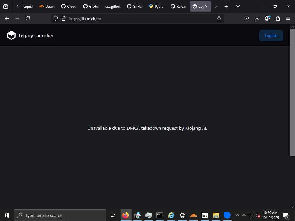Open Settings gear on the taskbar
295x221 pixels.
[x=182, y=215]
